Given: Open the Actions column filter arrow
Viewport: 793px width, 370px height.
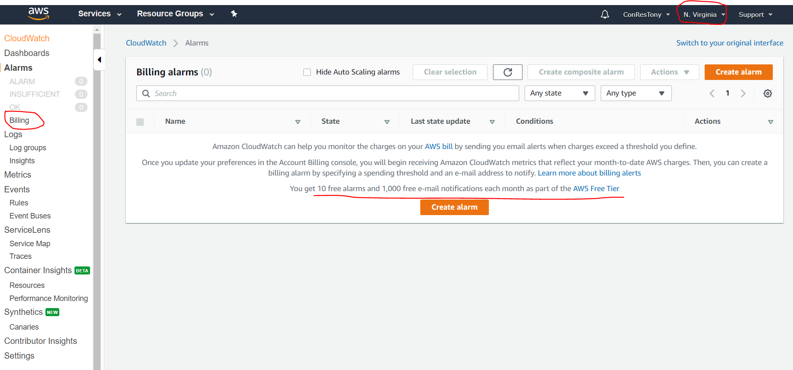Looking at the screenshot, I should (770, 122).
